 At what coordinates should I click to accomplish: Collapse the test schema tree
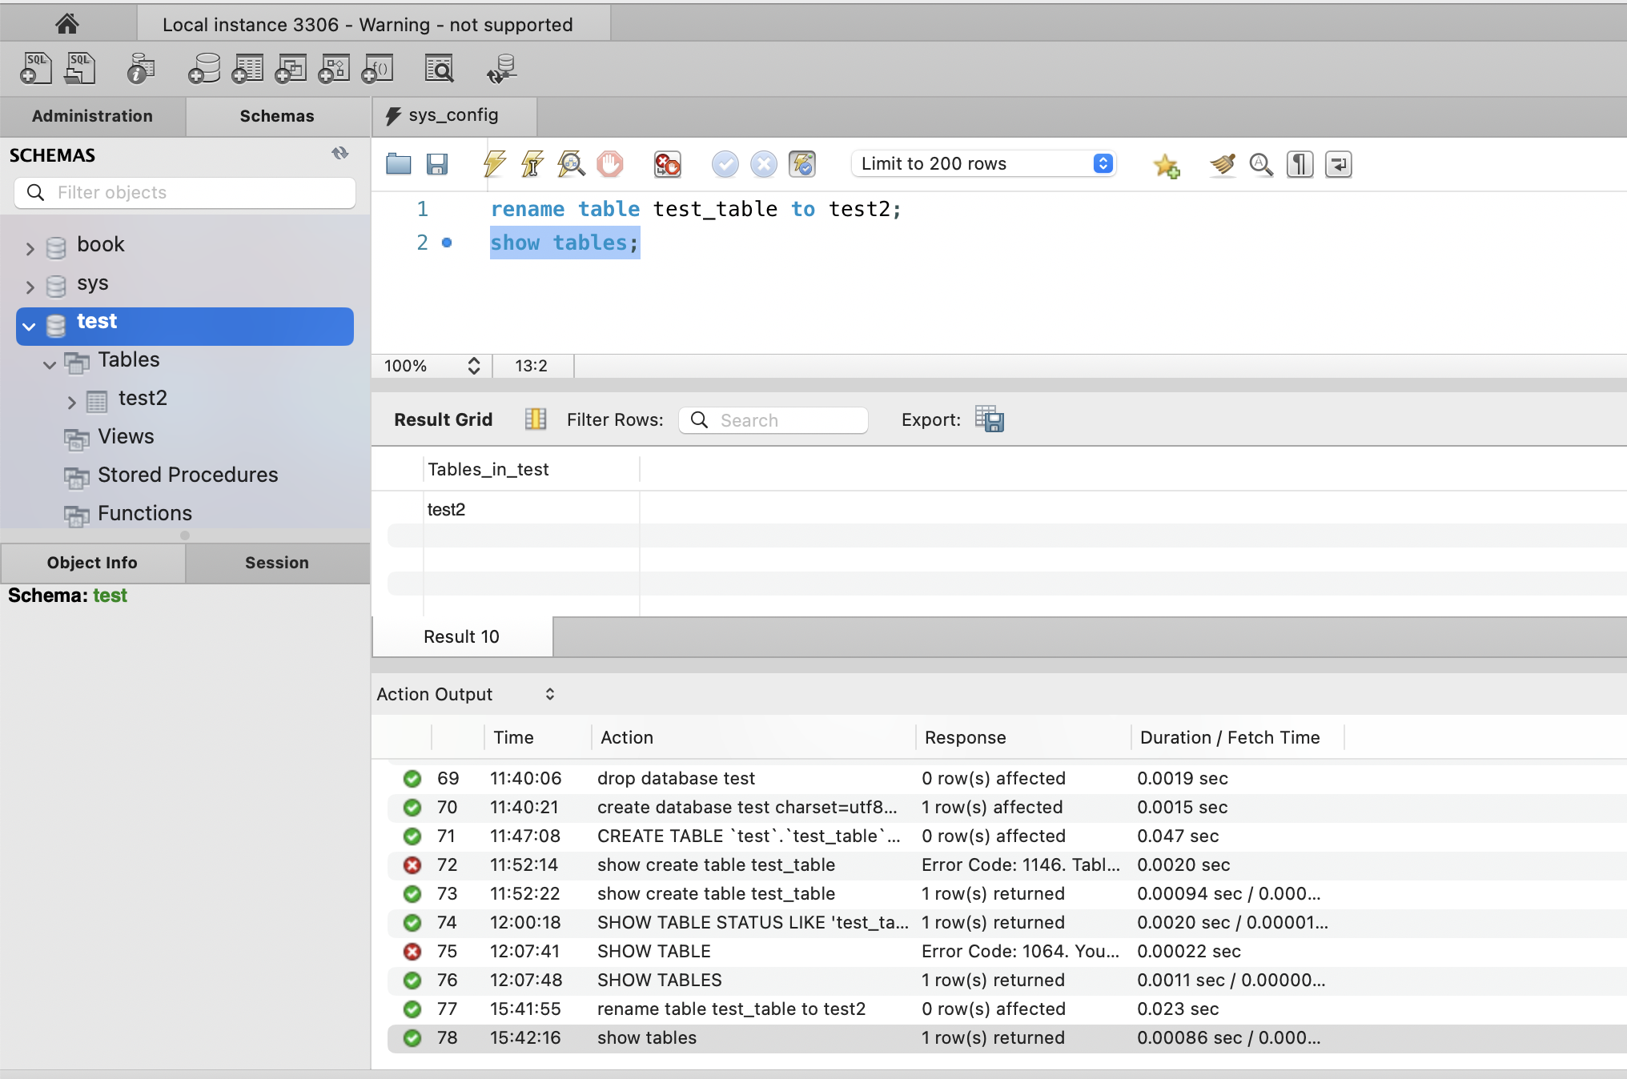[29, 326]
